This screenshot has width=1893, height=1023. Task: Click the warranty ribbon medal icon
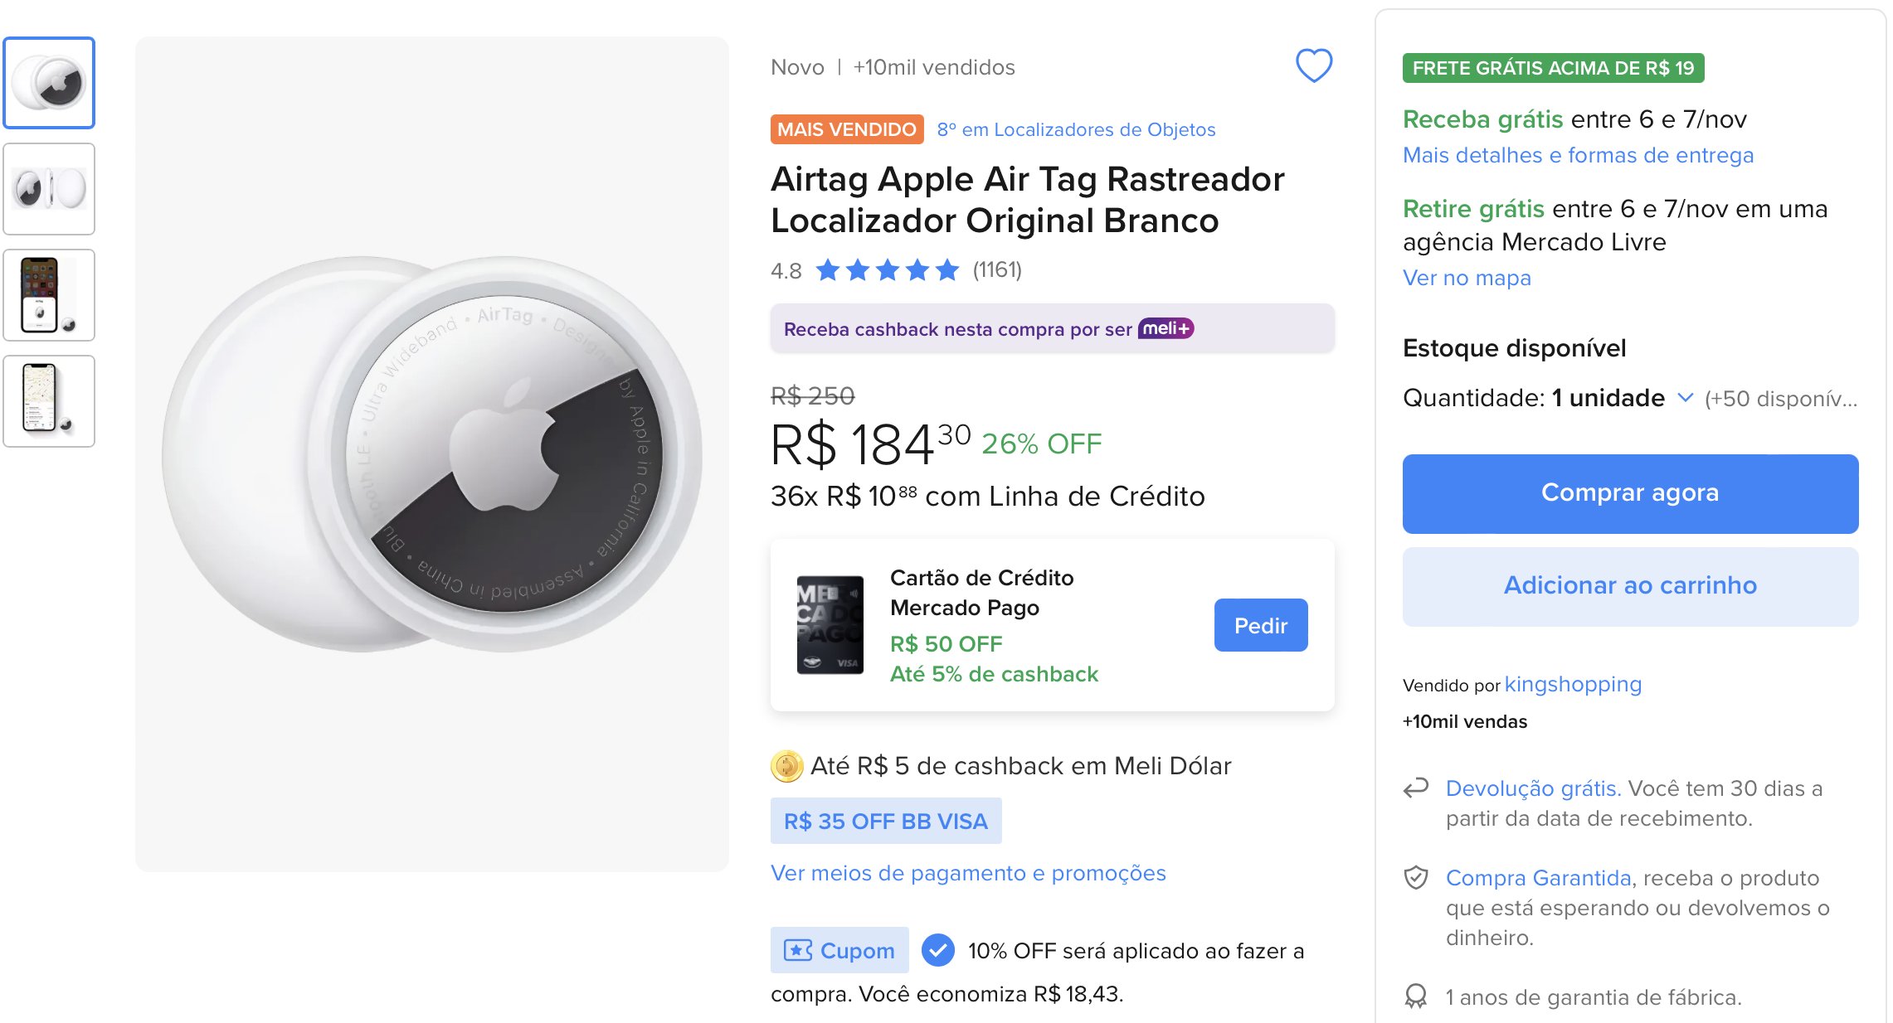tap(1416, 996)
